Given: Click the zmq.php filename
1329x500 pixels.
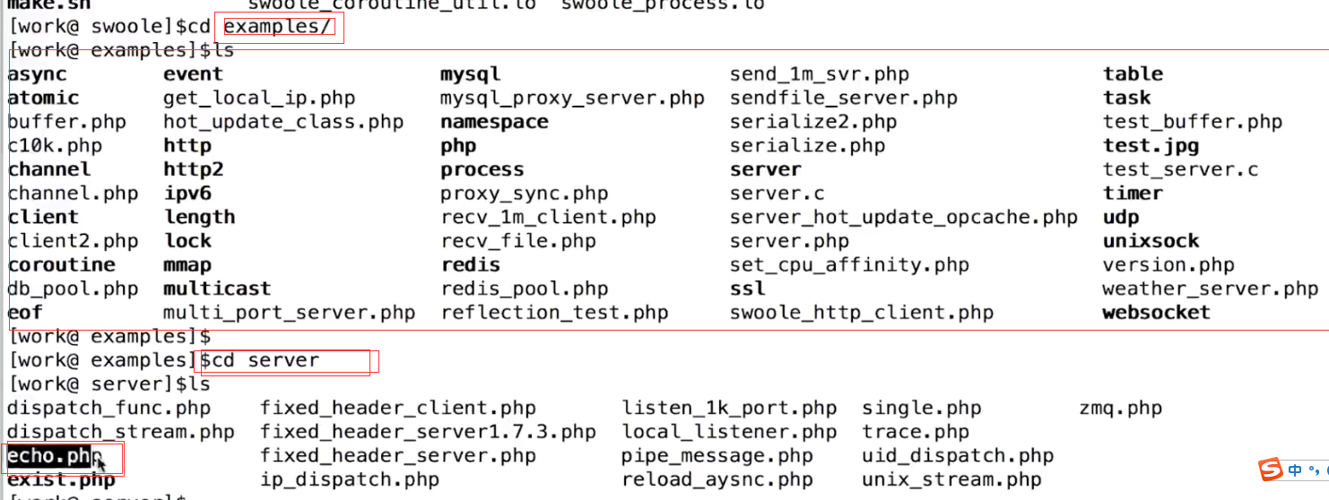Looking at the screenshot, I should 1121,409.
